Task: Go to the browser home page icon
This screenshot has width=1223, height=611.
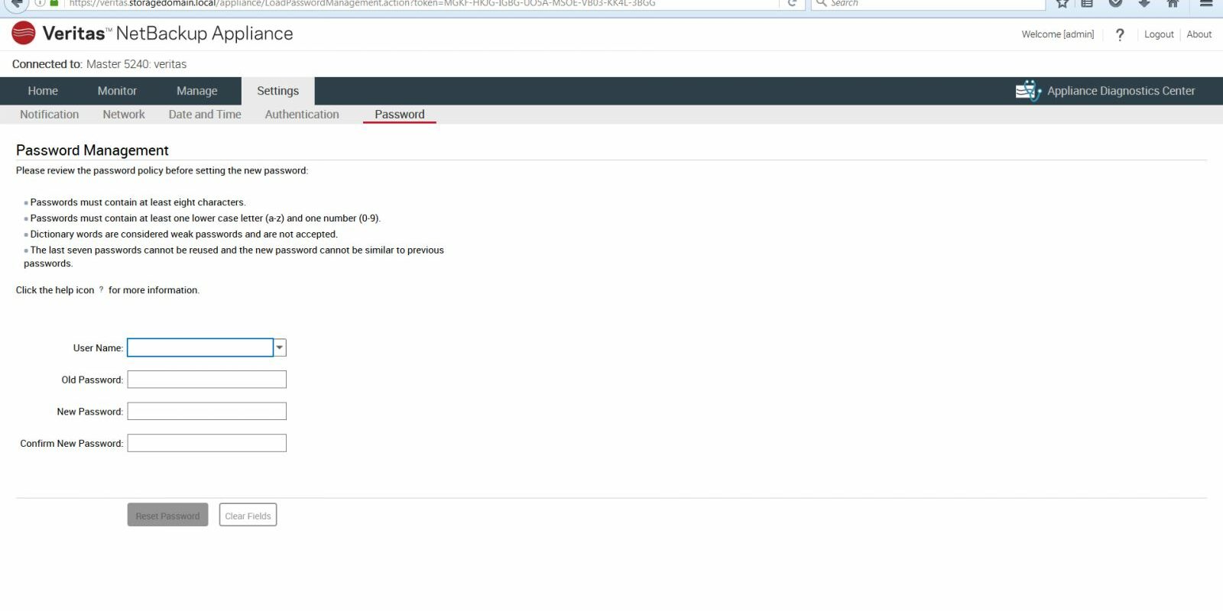Action: tap(1173, 3)
